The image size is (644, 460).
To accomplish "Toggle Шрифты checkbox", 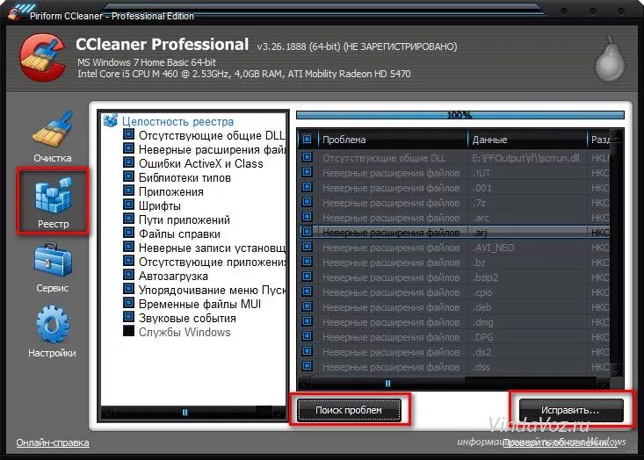I will pyautogui.click(x=128, y=205).
